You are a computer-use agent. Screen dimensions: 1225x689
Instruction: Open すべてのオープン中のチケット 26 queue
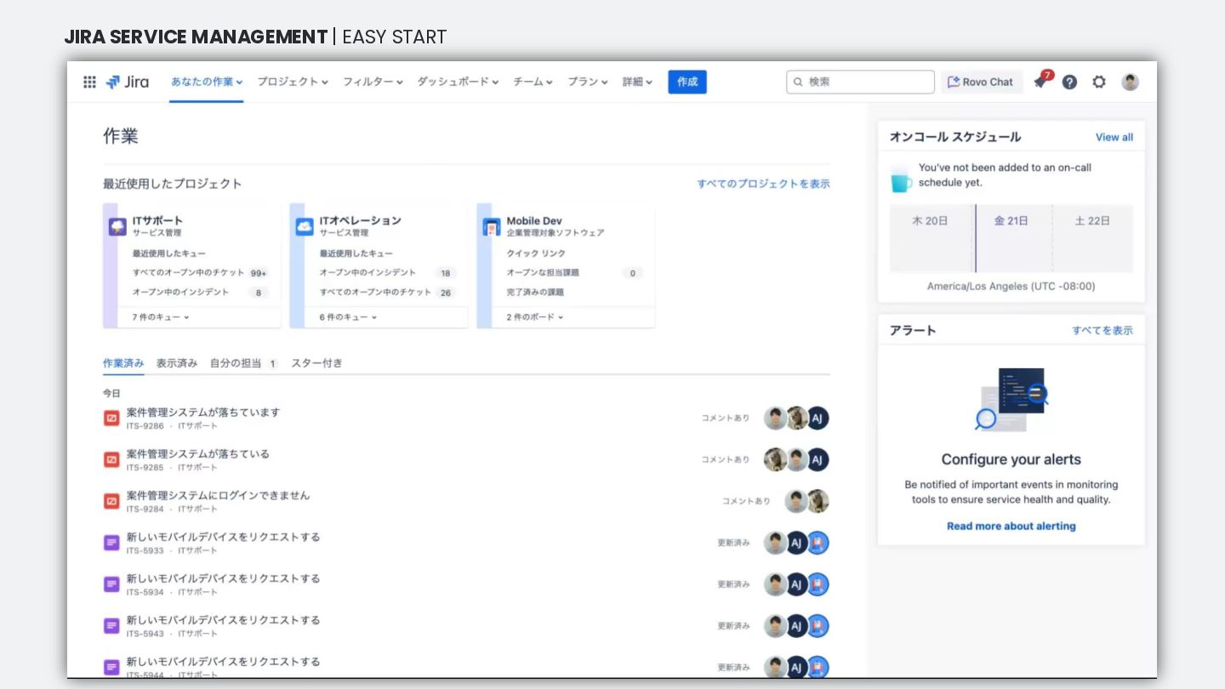click(x=388, y=293)
